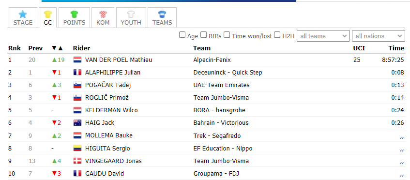Open the Groupama - FDJ team link
Image resolution: width=410 pixels, height=180 pixels.
tap(216, 174)
